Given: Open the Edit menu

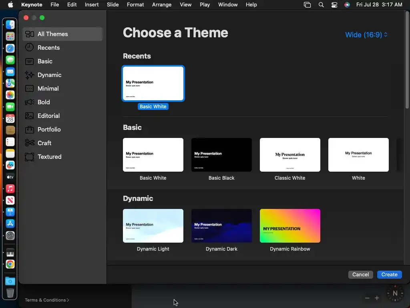Looking at the screenshot, I should coord(72,5).
